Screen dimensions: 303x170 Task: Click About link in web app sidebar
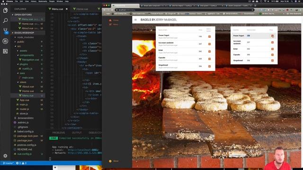116,161
